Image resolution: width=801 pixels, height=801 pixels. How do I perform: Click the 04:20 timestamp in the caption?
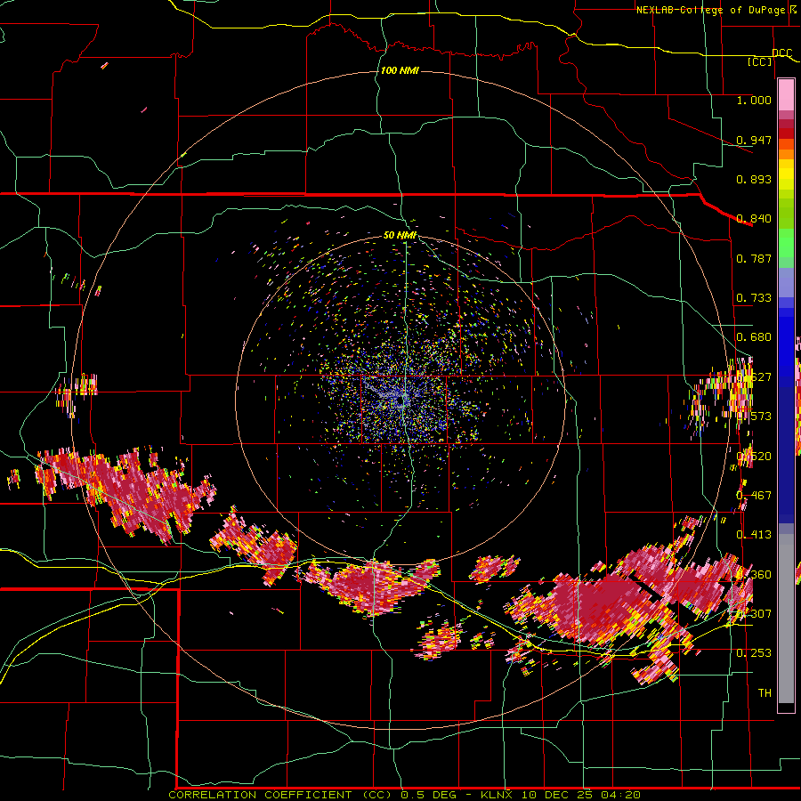click(x=622, y=795)
